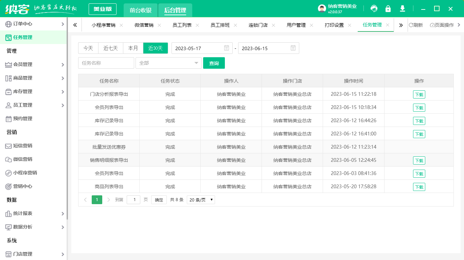
Task: Close the 用户管理 tab
Action: (311, 25)
